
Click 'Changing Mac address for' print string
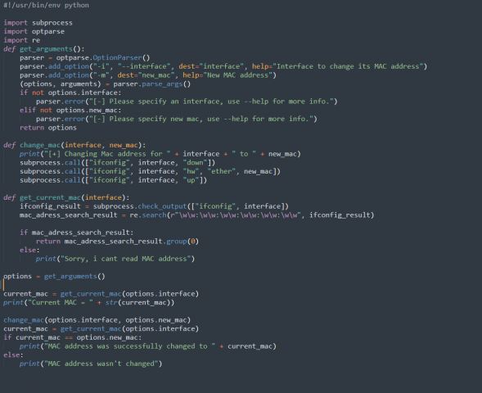pos(108,154)
